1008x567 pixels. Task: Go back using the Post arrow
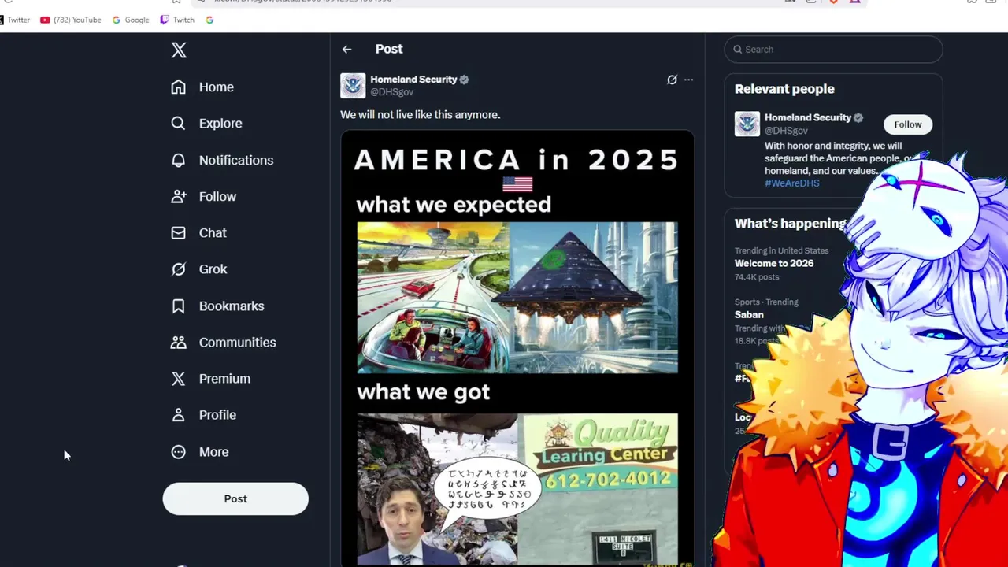point(347,49)
